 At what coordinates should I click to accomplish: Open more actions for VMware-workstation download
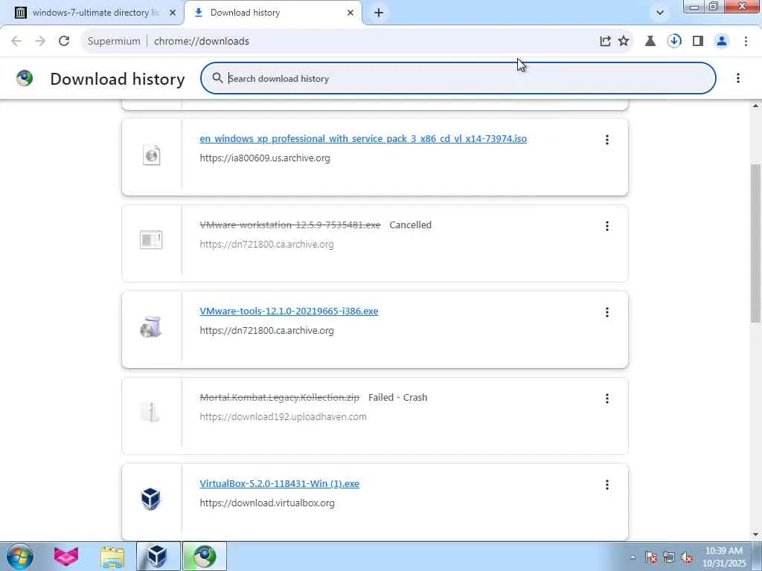coord(607,226)
